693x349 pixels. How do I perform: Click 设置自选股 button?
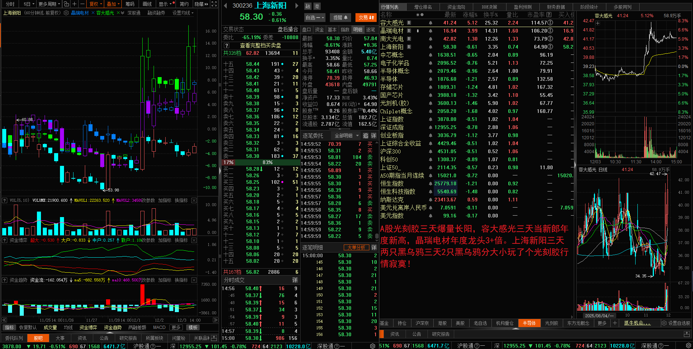tap(676, 323)
